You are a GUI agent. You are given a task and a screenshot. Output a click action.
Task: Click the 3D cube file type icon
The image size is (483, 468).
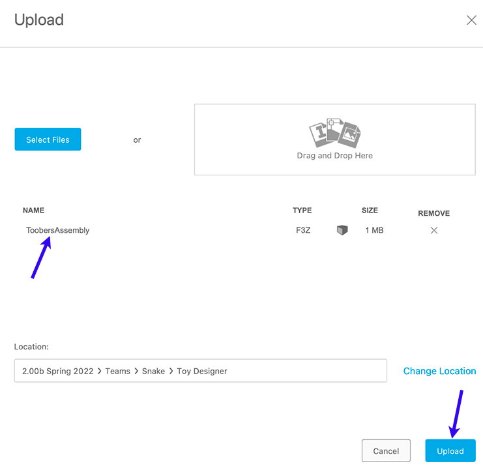(x=342, y=230)
